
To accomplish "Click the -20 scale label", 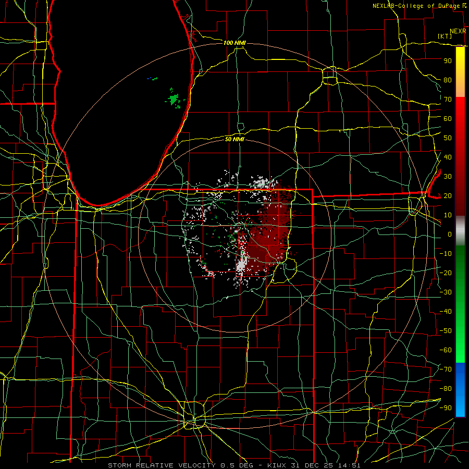I will click(446, 273).
